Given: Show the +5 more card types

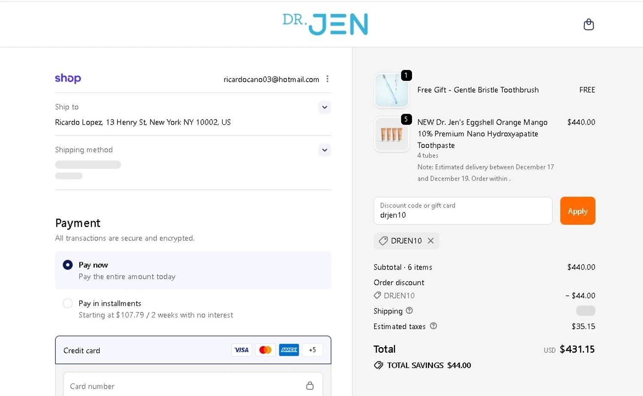Looking at the screenshot, I should tap(312, 350).
